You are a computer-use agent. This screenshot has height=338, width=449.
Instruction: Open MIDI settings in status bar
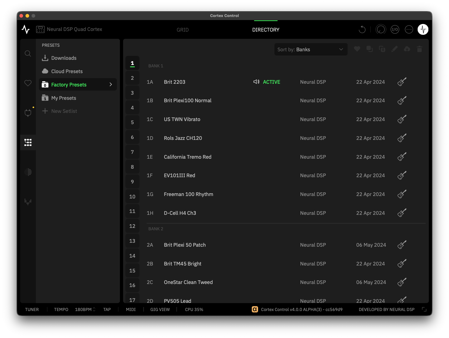[x=131, y=309]
